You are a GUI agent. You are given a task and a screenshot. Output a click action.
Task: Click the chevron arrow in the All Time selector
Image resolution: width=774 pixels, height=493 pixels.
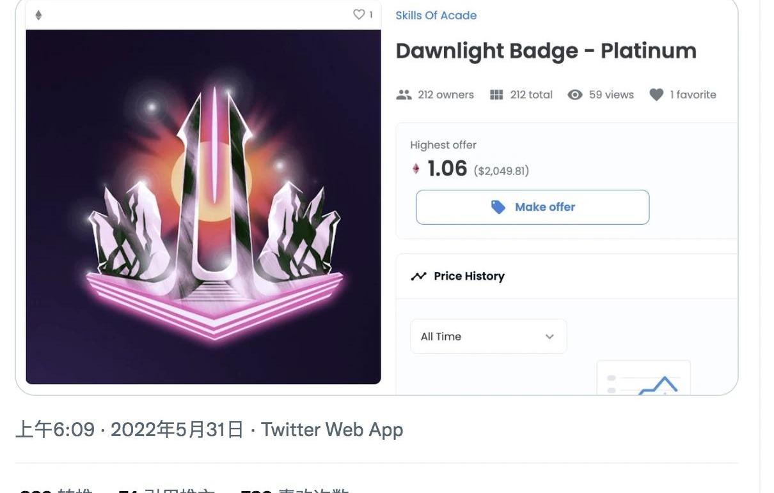(549, 337)
